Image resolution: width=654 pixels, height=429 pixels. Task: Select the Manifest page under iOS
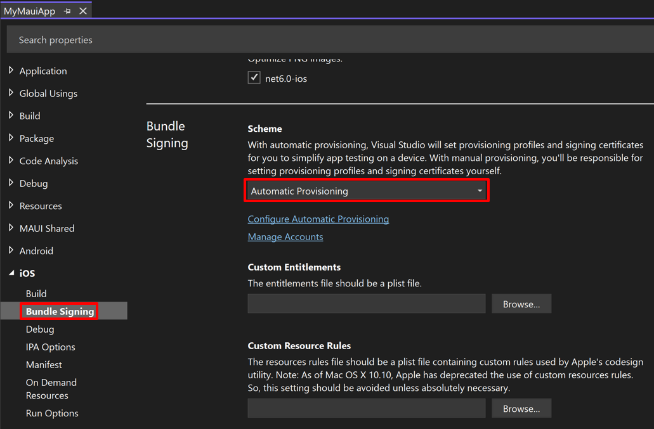pos(43,364)
